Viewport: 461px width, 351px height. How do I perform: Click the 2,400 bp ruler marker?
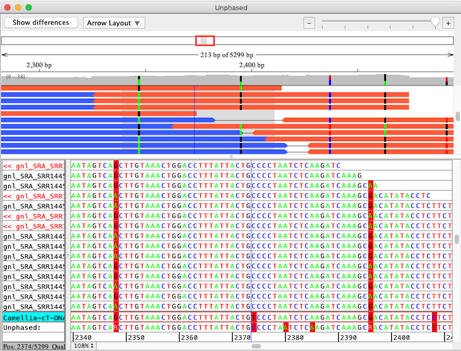[x=251, y=66]
